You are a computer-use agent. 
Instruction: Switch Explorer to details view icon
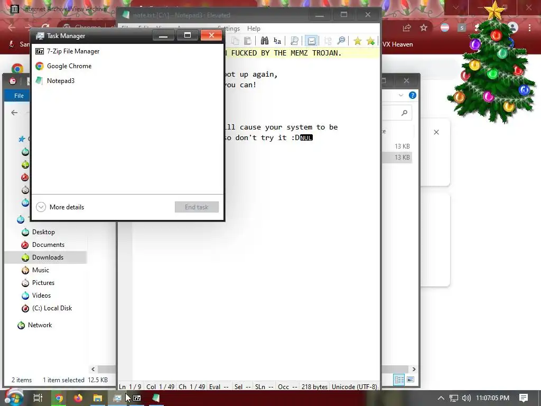tap(399, 380)
